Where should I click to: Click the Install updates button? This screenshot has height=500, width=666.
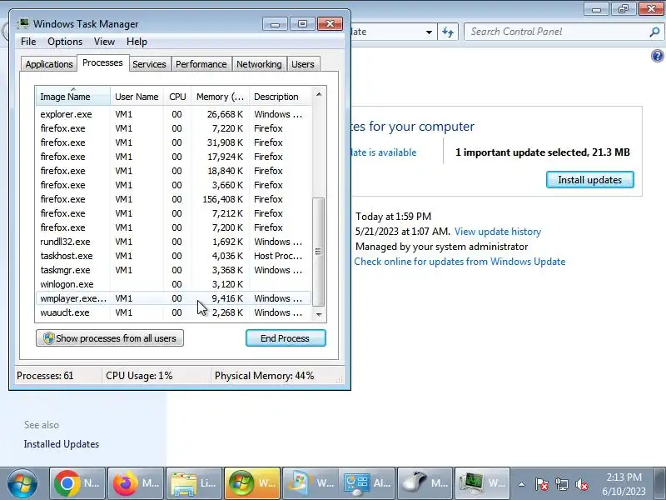590,180
